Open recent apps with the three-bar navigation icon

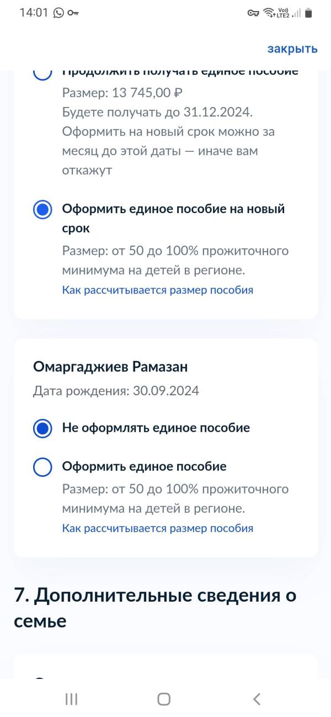(x=71, y=699)
